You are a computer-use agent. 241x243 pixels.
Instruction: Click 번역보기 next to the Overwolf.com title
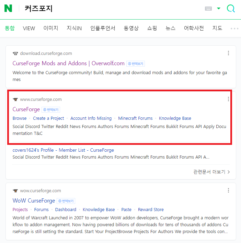click(136, 64)
